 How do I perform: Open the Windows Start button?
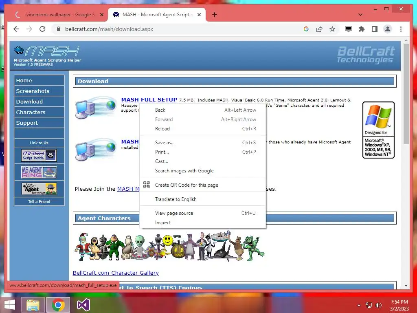point(10,305)
